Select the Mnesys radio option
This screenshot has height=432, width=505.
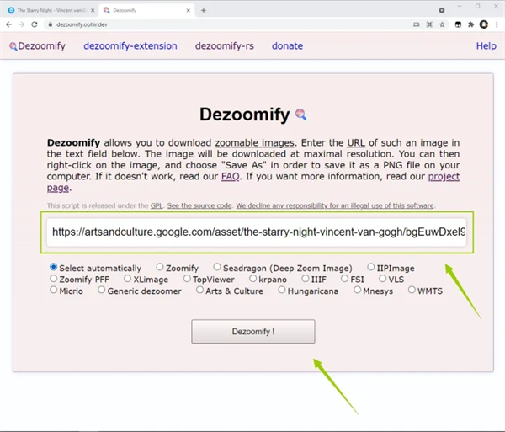pos(357,290)
